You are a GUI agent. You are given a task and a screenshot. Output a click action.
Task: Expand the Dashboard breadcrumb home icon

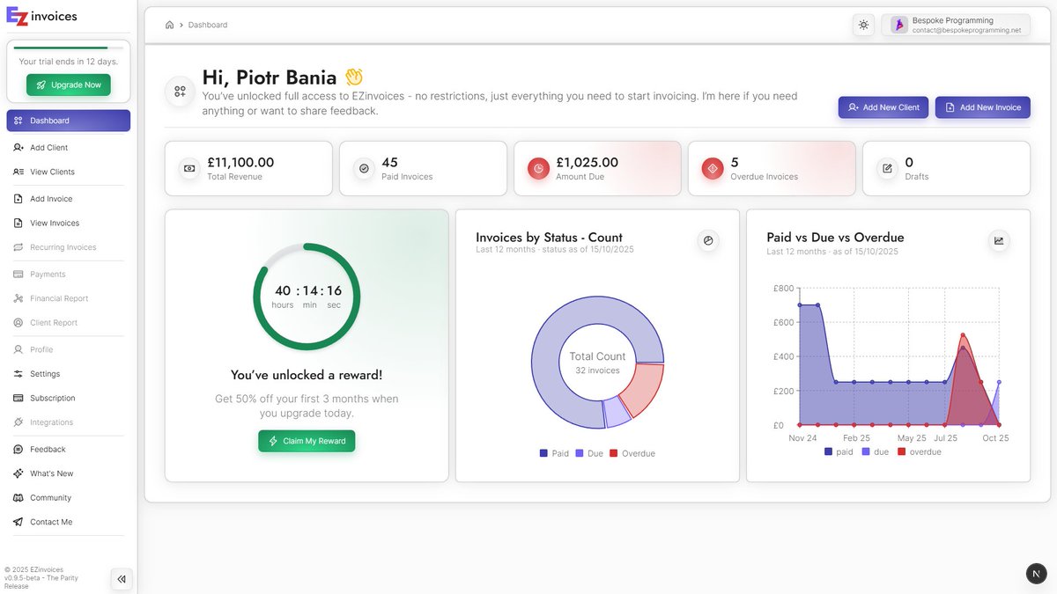pyautogui.click(x=167, y=25)
